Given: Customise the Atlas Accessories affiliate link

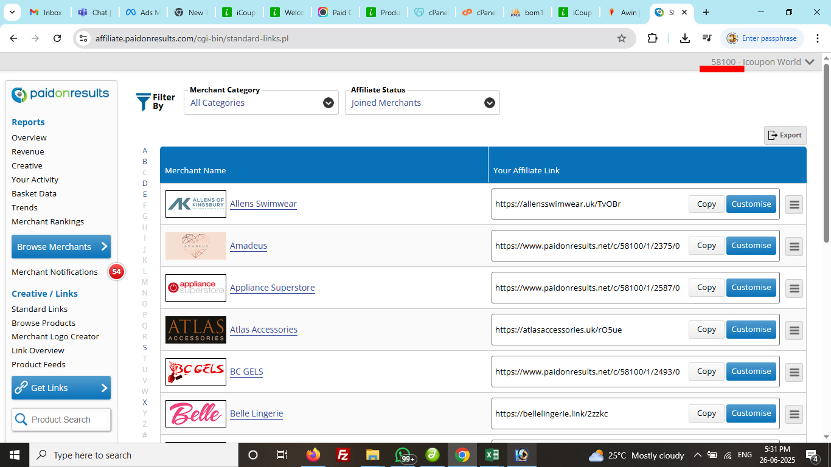Looking at the screenshot, I should coord(751,330).
